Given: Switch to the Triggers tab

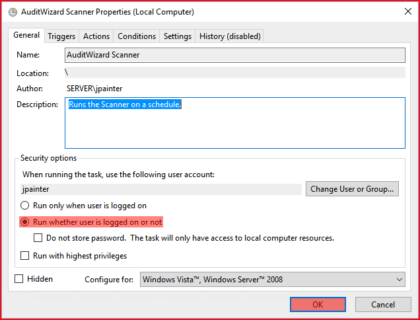Looking at the screenshot, I should point(61,36).
